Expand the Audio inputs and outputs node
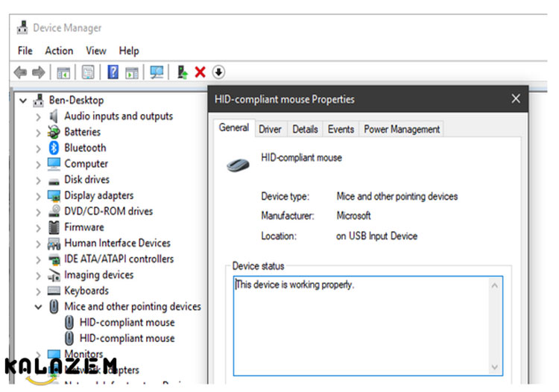The height and width of the screenshot is (392, 559). [x=38, y=116]
